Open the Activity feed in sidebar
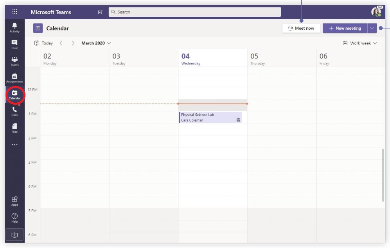Image resolution: width=390 pixels, height=248 pixels. click(x=14, y=27)
